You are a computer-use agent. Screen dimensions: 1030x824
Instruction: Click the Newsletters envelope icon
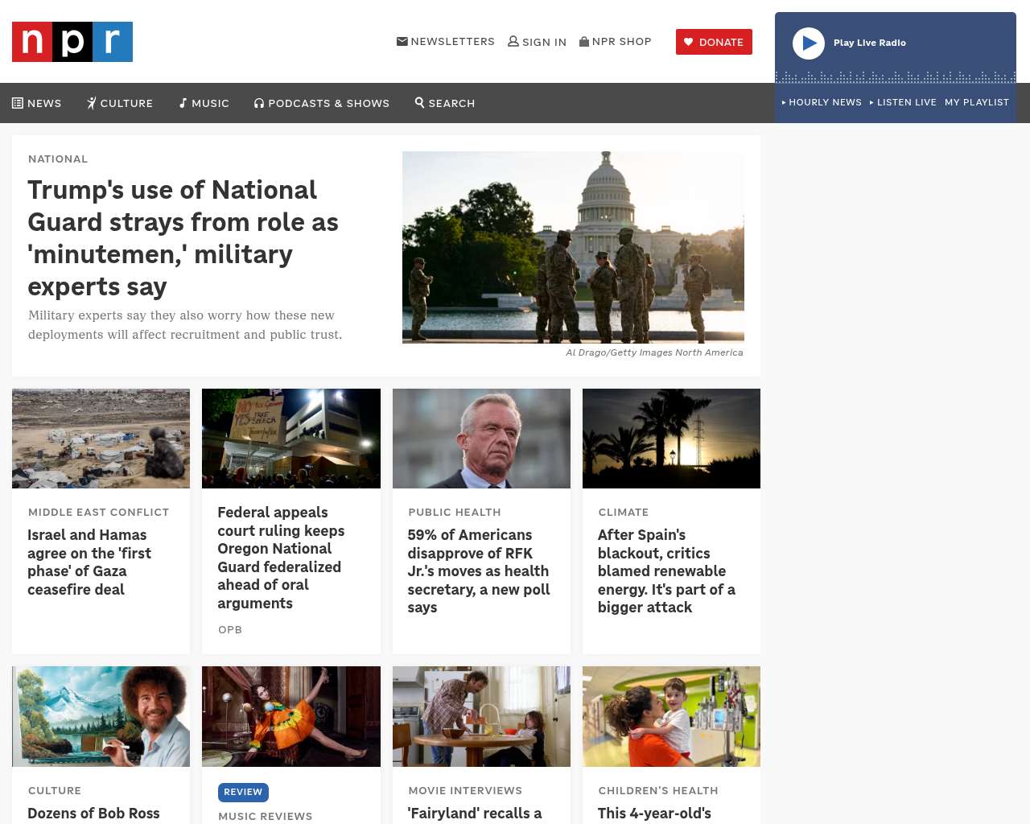(402, 41)
